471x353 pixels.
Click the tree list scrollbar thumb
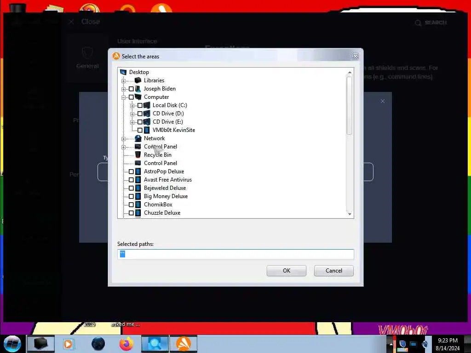350,106
